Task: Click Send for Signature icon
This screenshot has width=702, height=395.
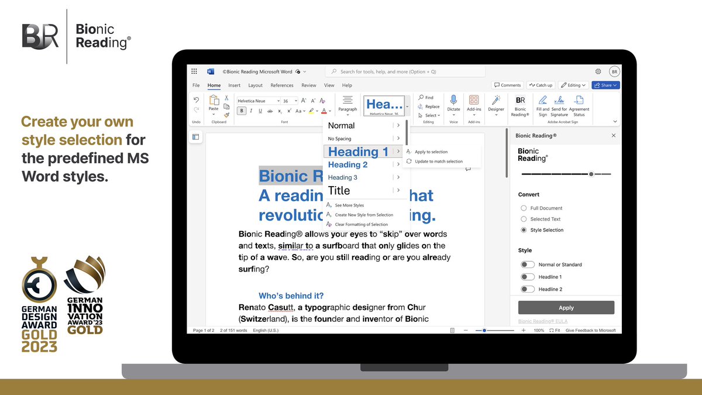Action: (560, 101)
